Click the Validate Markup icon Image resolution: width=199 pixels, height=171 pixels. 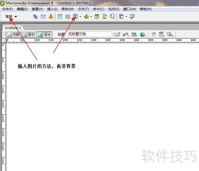(x=126, y=34)
